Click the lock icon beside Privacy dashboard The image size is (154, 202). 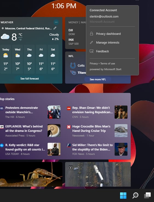tap(91, 34)
